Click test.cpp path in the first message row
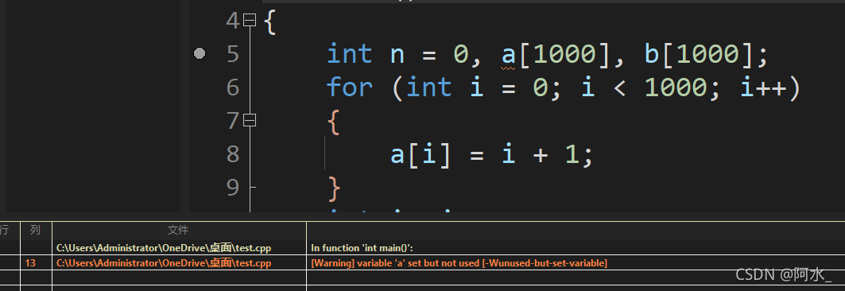845x291 pixels. point(164,248)
